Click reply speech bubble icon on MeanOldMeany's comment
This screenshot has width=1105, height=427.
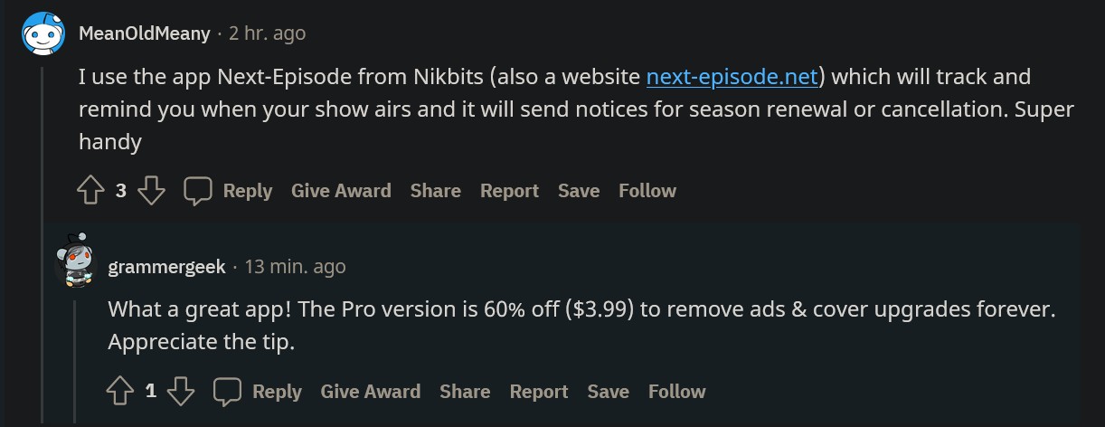[198, 191]
